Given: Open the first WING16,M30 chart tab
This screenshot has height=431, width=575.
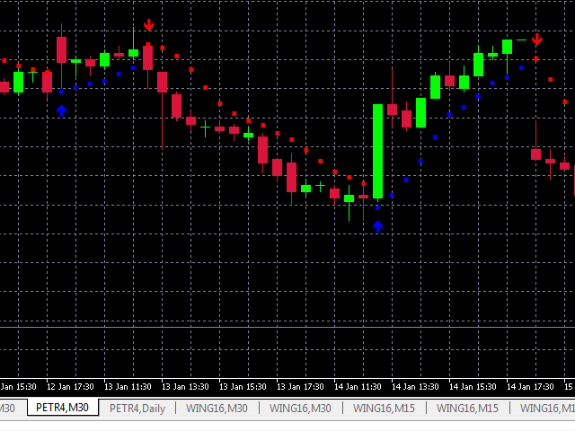Looking at the screenshot, I should pos(217,408).
